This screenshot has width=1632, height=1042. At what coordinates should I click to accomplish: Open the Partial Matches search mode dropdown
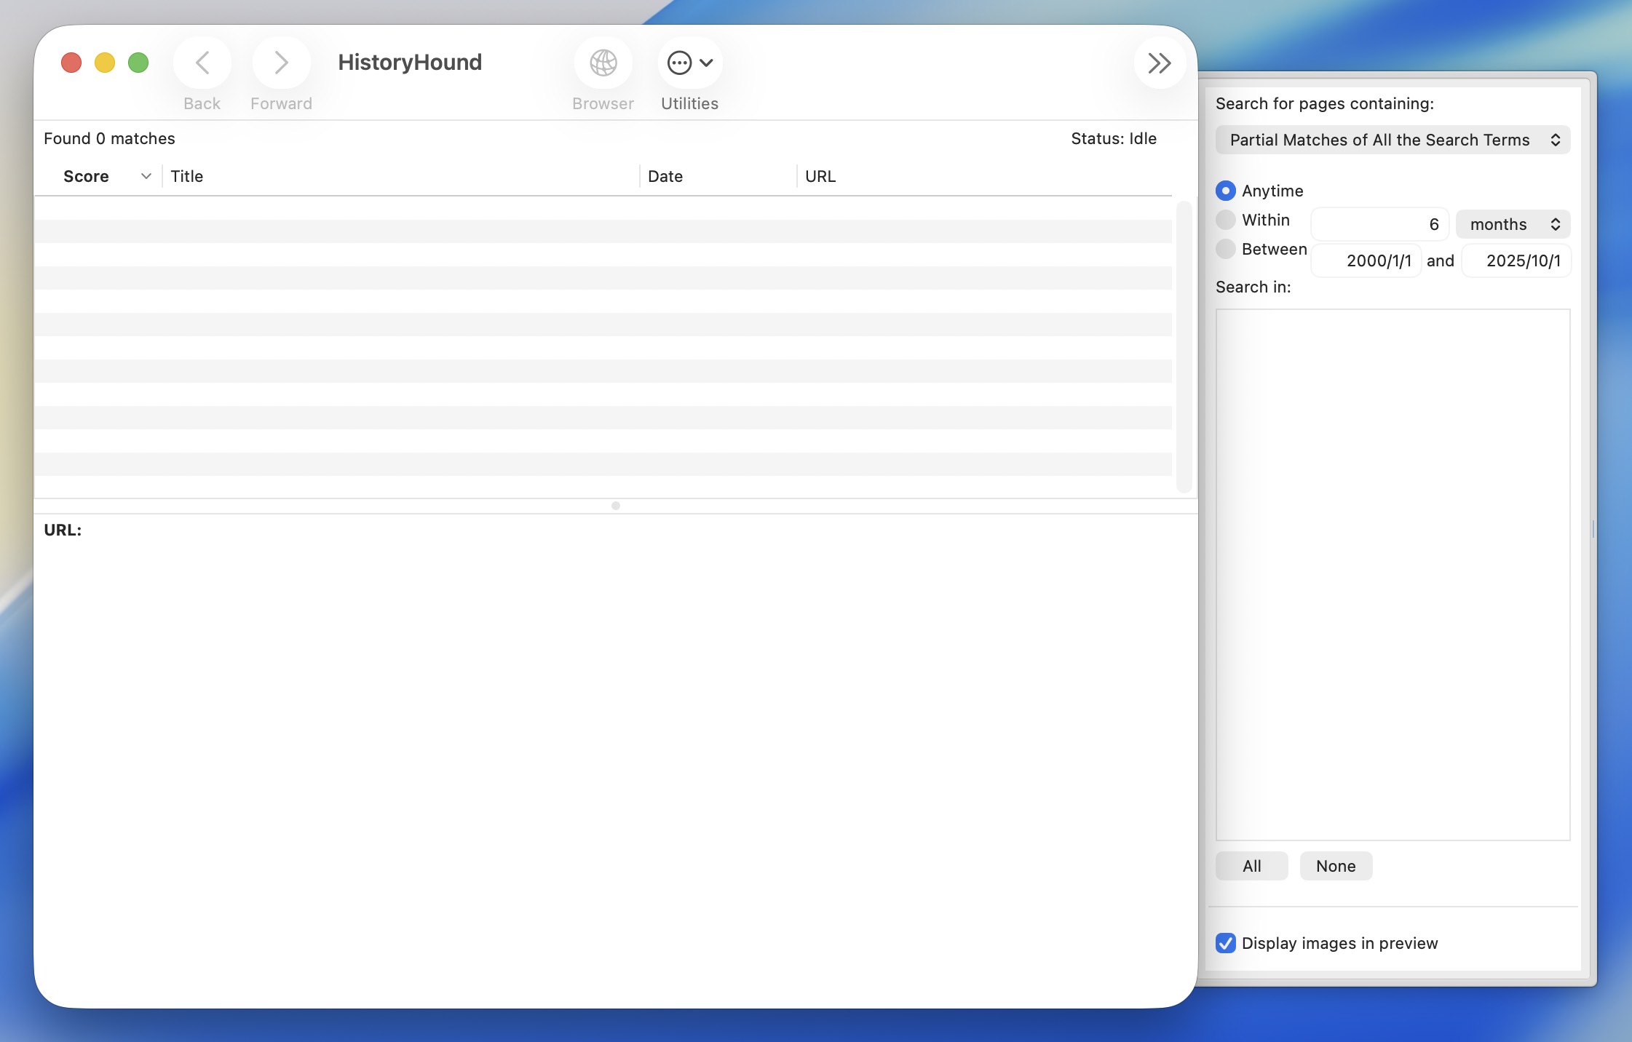point(1392,140)
